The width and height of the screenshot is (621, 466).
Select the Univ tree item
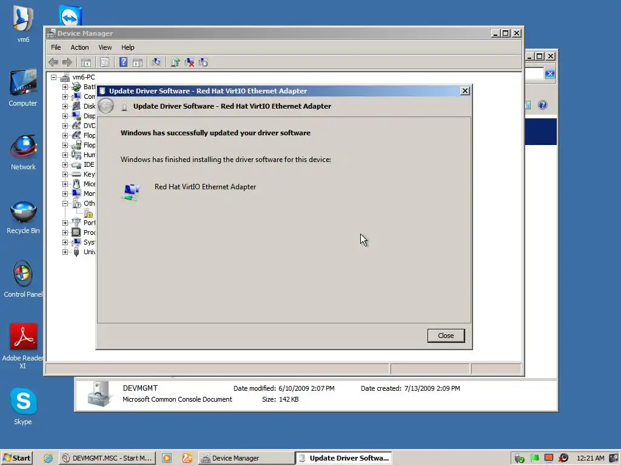point(89,252)
